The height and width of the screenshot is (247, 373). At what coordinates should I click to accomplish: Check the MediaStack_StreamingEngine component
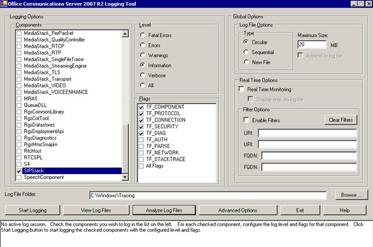click(19, 66)
